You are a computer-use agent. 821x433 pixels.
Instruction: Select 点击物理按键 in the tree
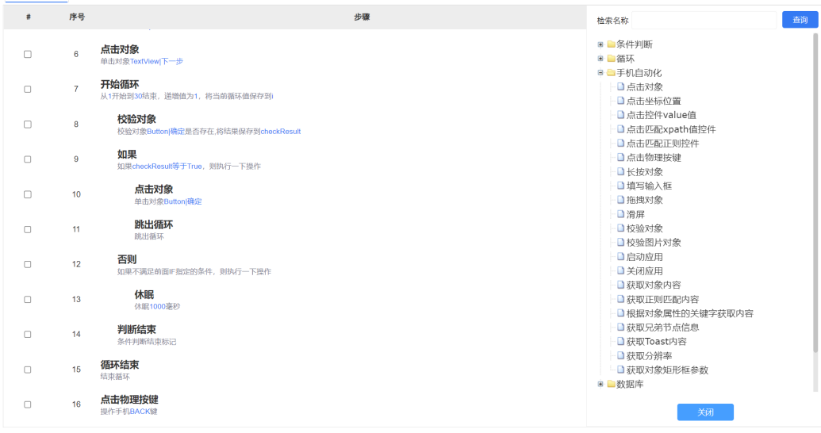654,158
